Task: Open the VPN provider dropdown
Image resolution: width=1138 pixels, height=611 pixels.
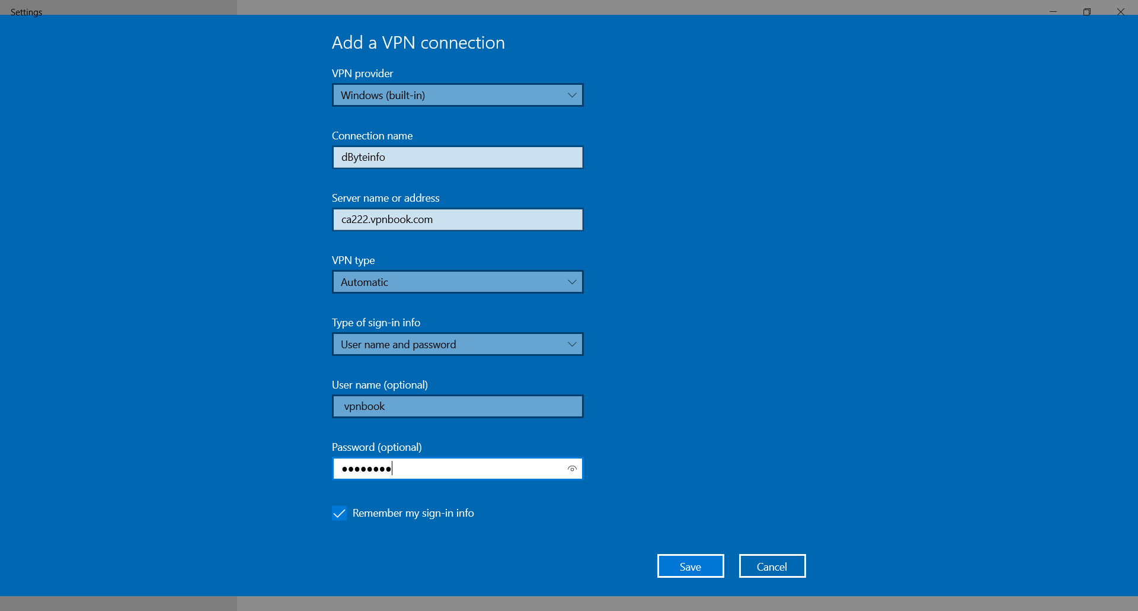Action: click(x=458, y=95)
